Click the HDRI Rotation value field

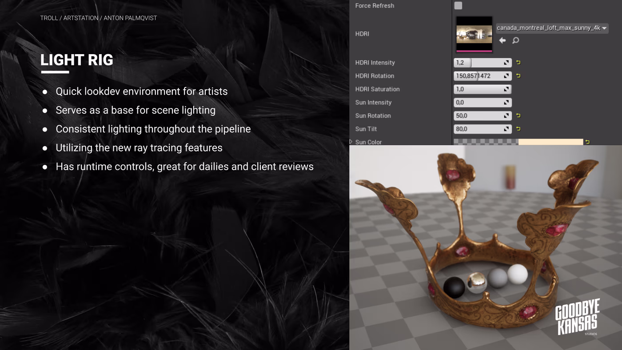coord(482,76)
